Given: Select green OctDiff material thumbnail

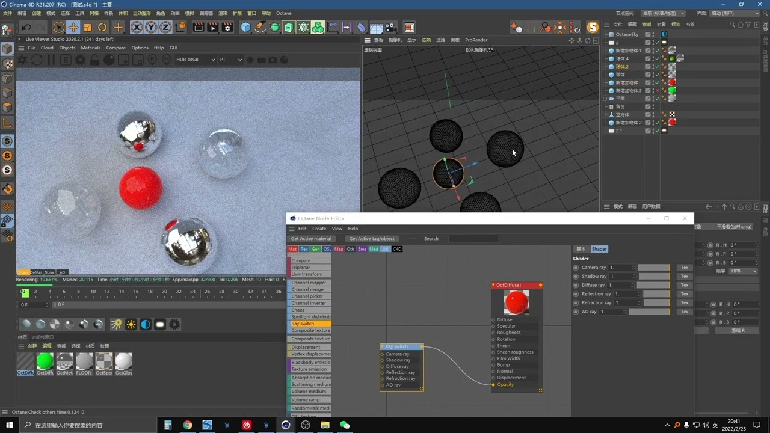Looking at the screenshot, I should [45, 361].
